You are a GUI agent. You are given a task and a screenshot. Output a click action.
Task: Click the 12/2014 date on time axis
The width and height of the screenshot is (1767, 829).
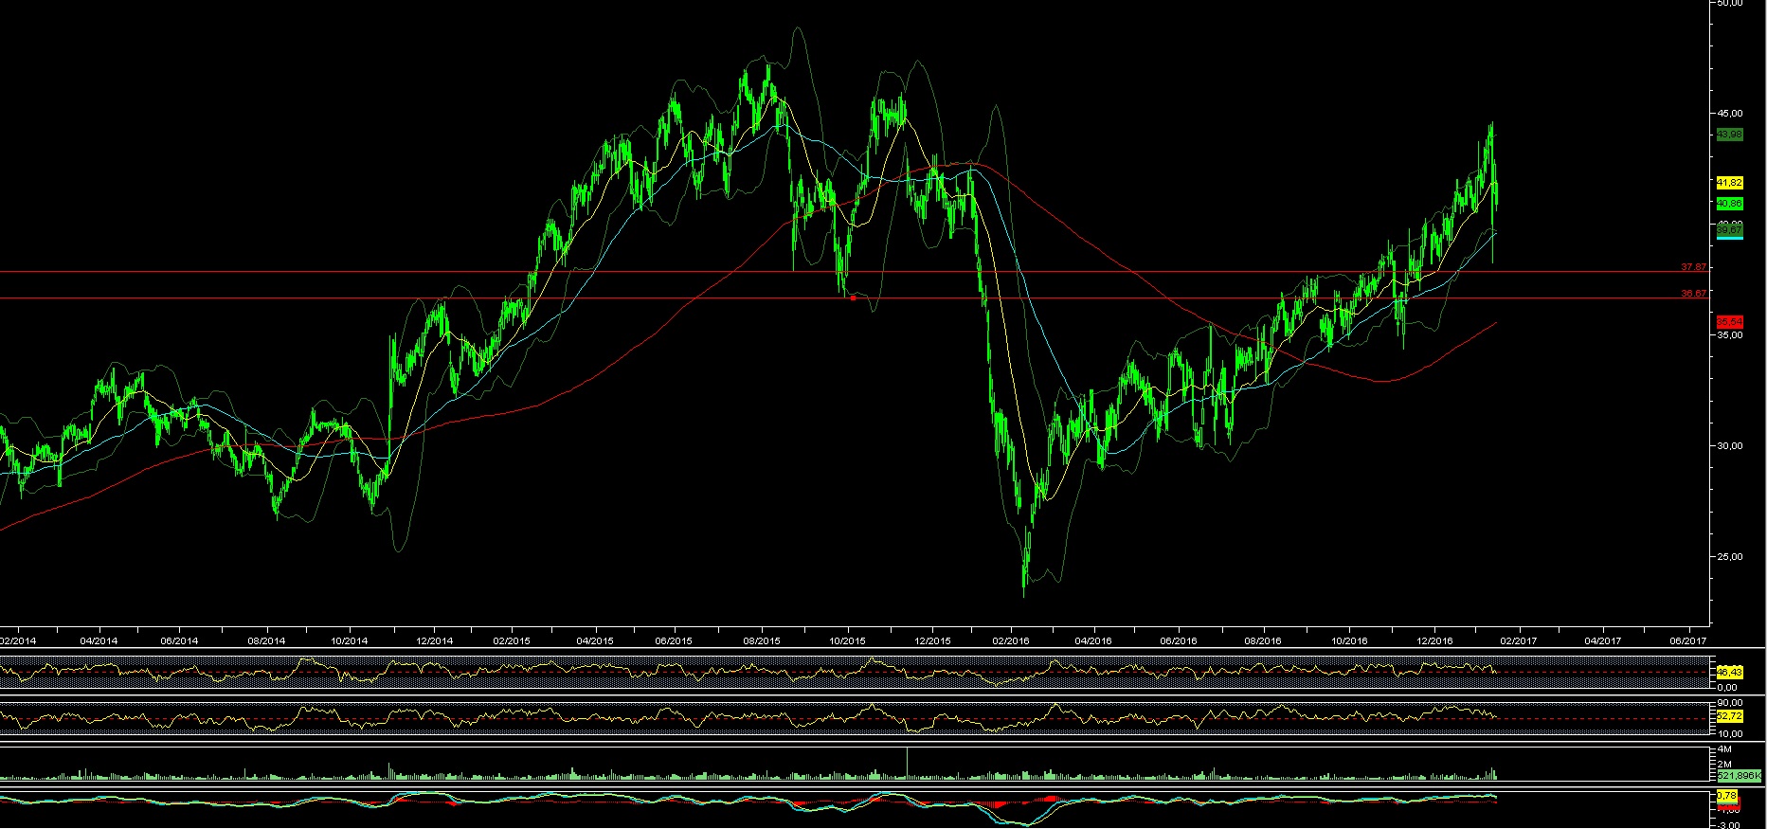tap(432, 640)
